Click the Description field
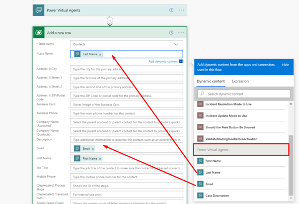Image resolution: width=299 pixels, height=204 pixels. pyautogui.click(x=127, y=140)
